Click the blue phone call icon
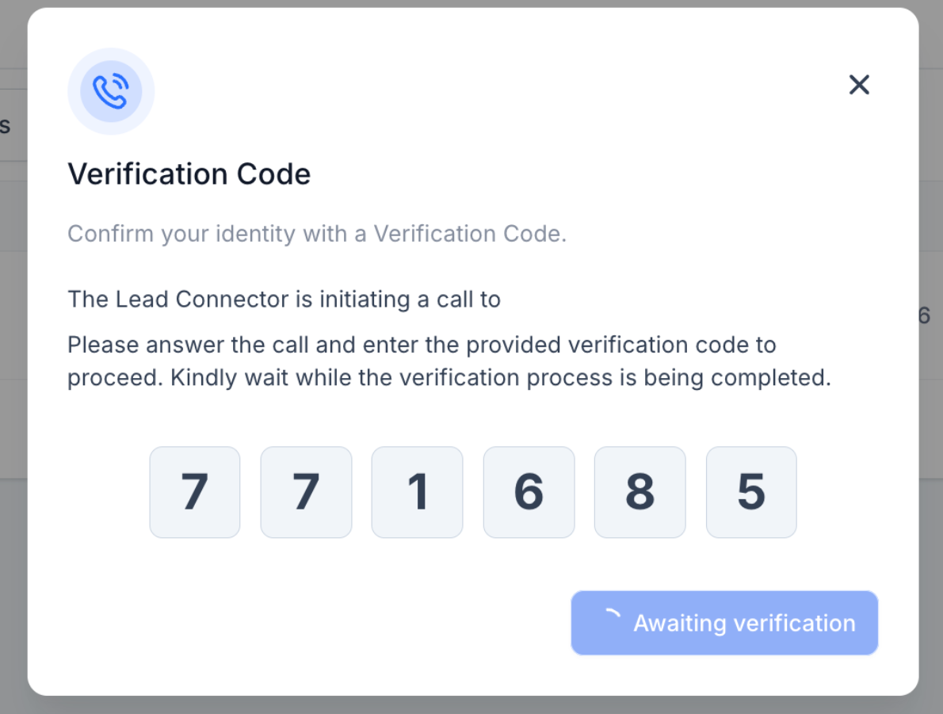 pyautogui.click(x=111, y=91)
